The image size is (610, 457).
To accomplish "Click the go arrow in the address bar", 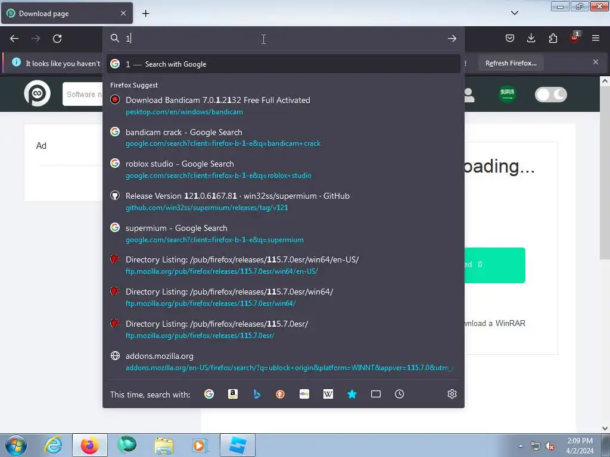I will (452, 39).
